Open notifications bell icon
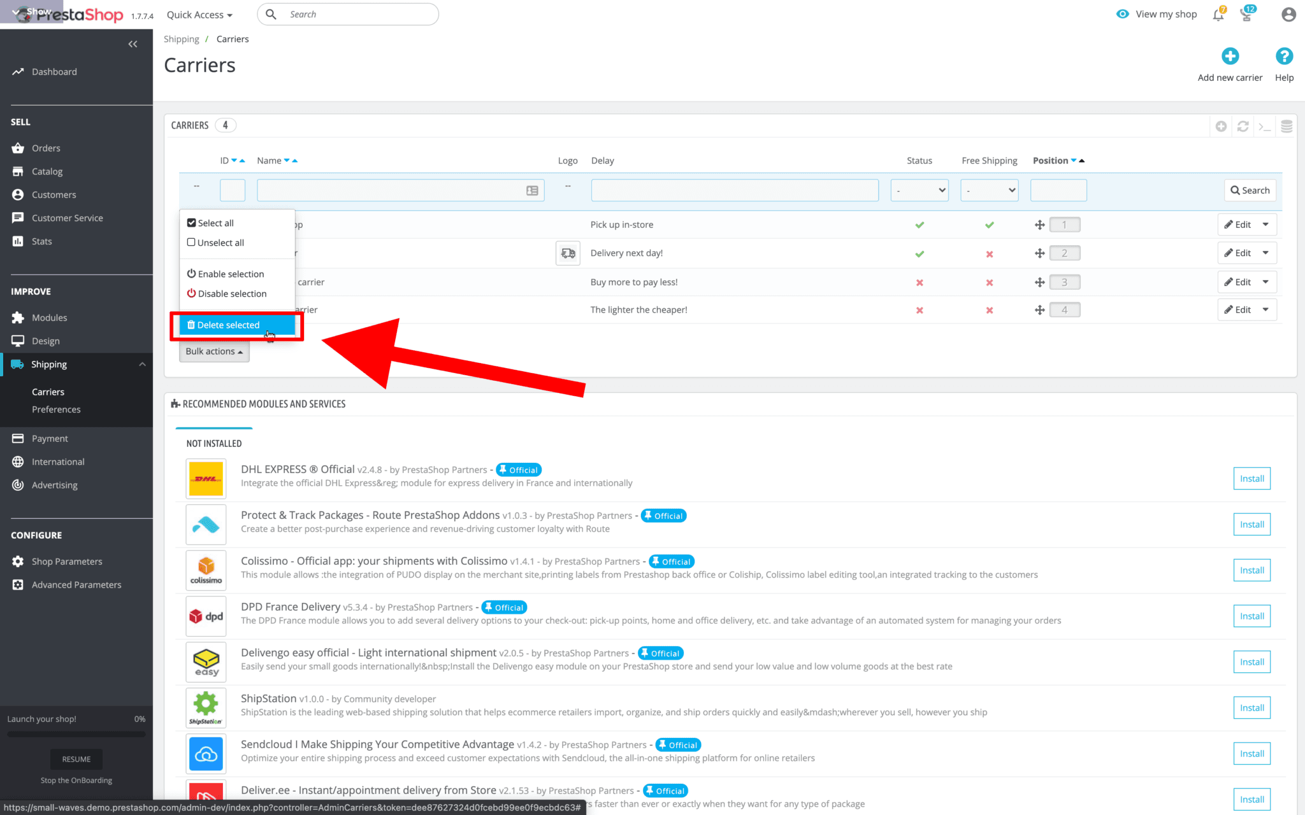 click(1218, 14)
